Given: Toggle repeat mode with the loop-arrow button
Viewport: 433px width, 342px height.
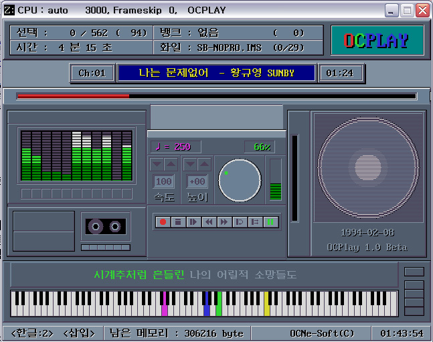Looking at the screenshot, I should click(240, 222).
